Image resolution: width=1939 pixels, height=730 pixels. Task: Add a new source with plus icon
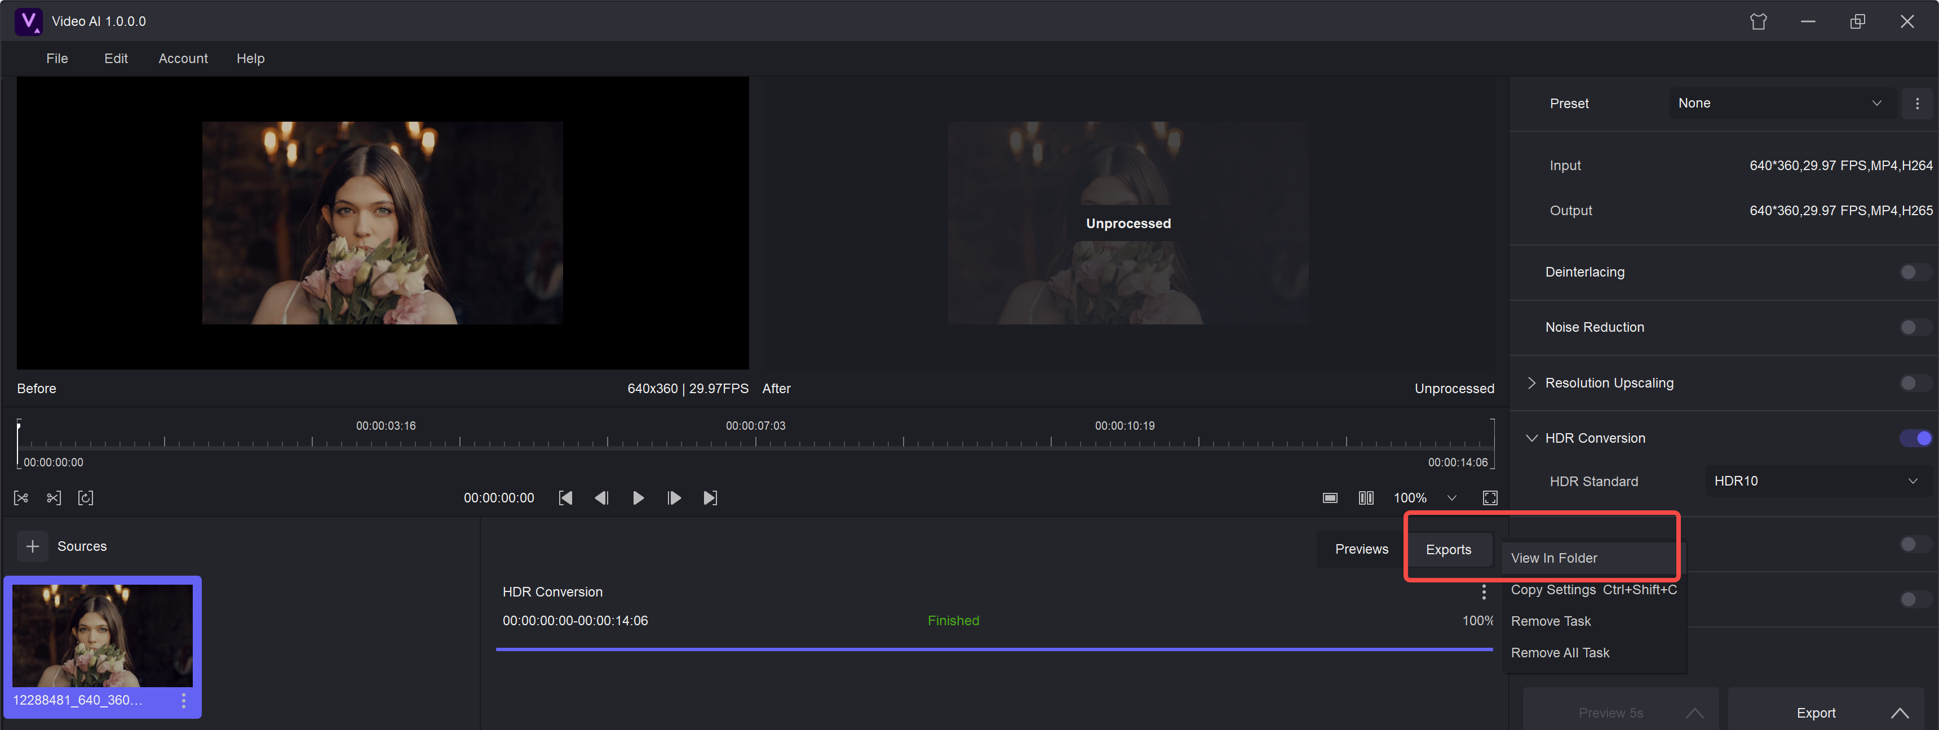(32, 546)
